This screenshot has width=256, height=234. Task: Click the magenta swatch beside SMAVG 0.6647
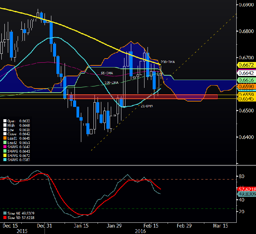[x=5, y=147]
